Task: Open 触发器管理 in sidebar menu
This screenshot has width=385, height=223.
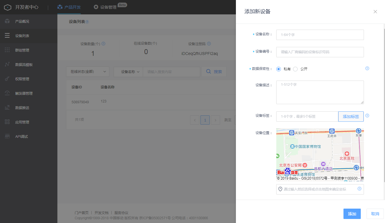Action: (29, 93)
